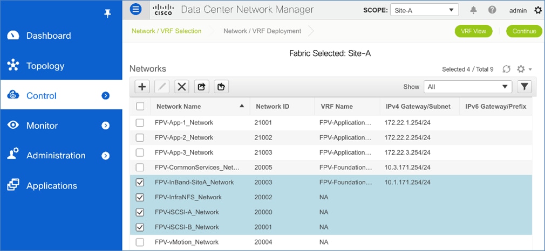Uncheck the FPV-InfraNFS_Network checkbox
The width and height of the screenshot is (545, 251).
pos(140,197)
